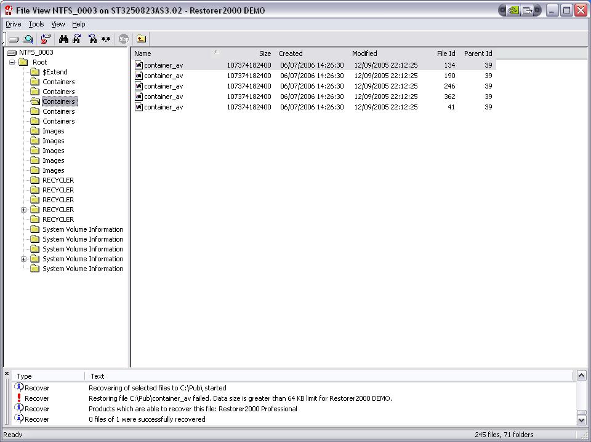
Task: Sort files by File Id column header
Action: (x=440, y=53)
